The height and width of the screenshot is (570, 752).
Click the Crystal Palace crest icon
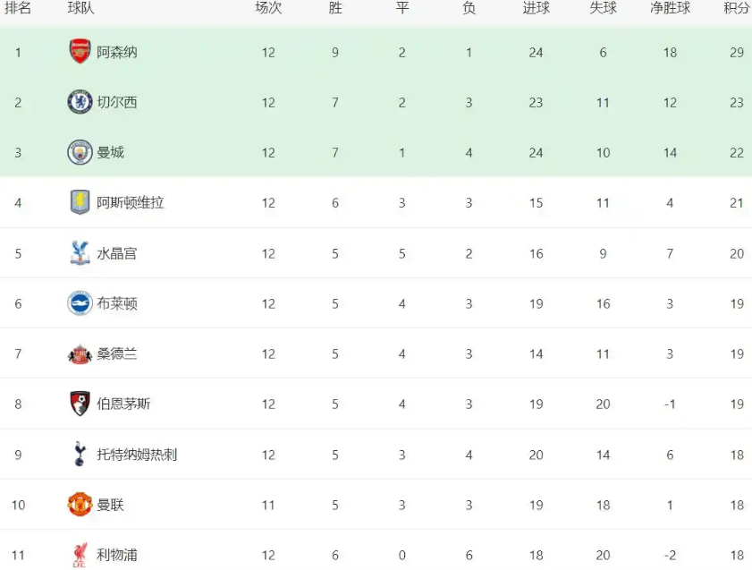[80, 253]
